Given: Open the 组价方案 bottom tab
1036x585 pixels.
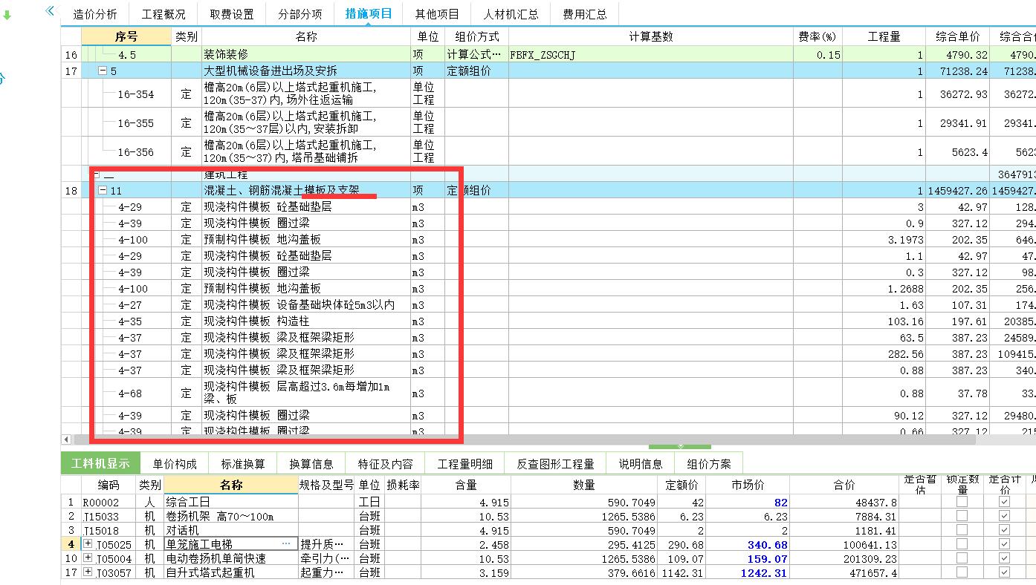Looking at the screenshot, I should click(x=709, y=464).
